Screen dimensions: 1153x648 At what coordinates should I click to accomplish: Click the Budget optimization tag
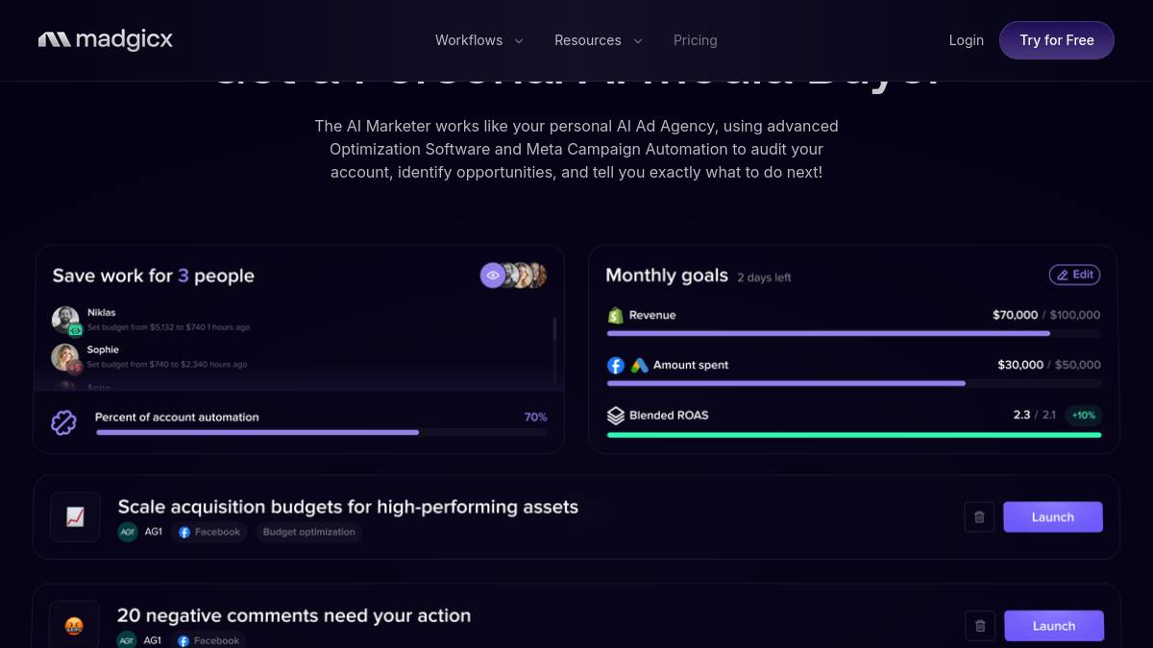(x=308, y=532)
